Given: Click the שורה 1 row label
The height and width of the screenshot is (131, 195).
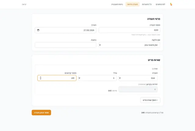Looking at the screenshot, I should [155, 69].
